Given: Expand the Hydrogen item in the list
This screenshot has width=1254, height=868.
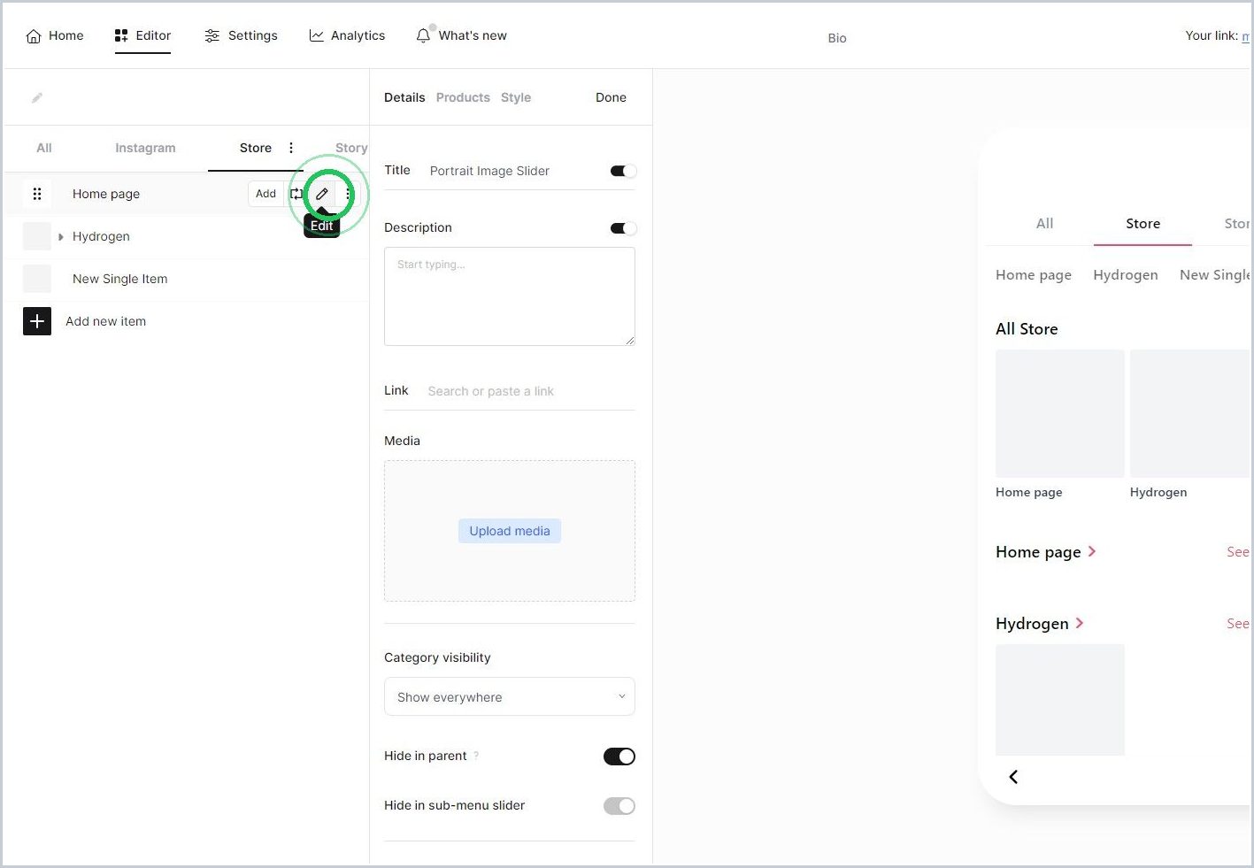Looking at the screenshot, I should coord(61,236).
